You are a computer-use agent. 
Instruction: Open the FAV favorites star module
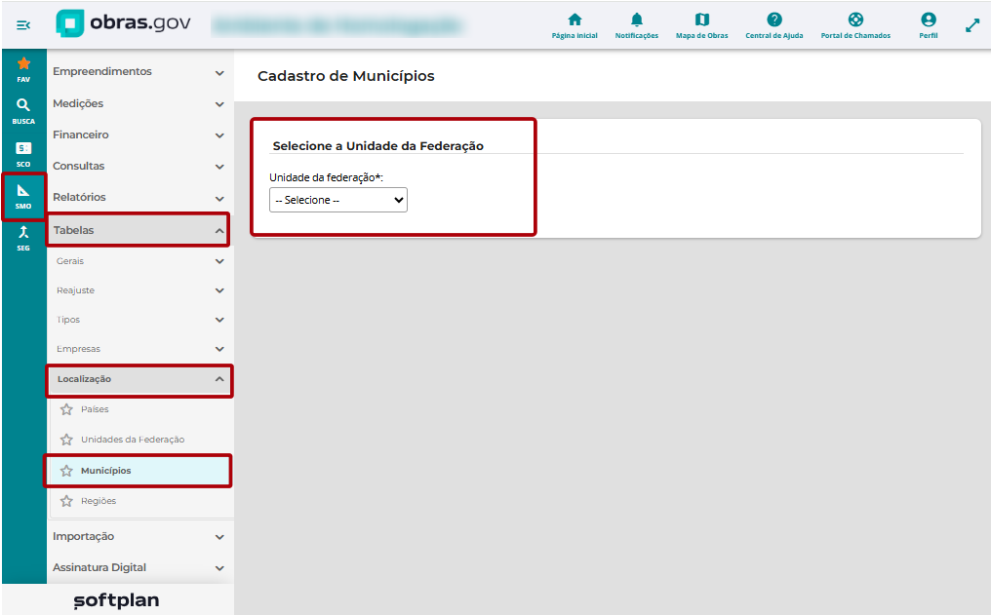pos(23,69)
